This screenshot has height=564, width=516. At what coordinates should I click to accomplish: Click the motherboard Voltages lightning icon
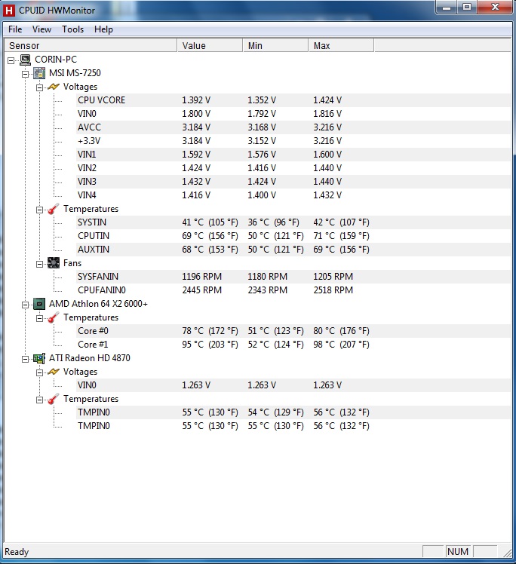[x=54, y=87]
